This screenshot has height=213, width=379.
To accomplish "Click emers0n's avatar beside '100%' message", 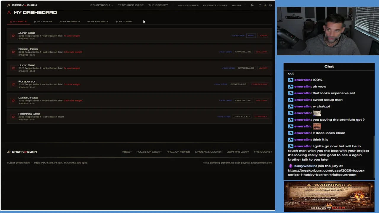I will tap(290, 80).
